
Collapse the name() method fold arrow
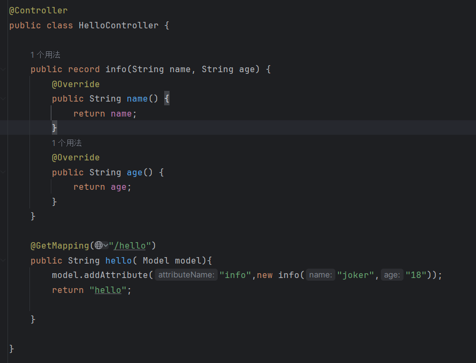(4, 99)
